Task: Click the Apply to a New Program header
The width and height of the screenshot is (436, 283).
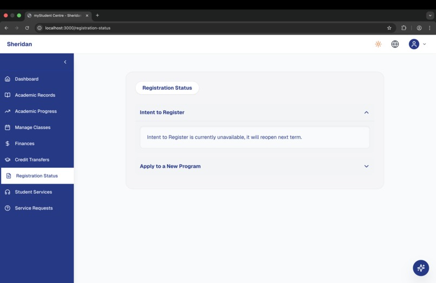Action: (x=254, y=166)
